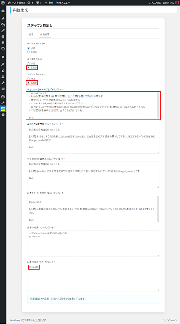Open small round dot icon in sidebar
Viewport: 180px width, 324px height.
pyautogui.click(x=3, y=57)
